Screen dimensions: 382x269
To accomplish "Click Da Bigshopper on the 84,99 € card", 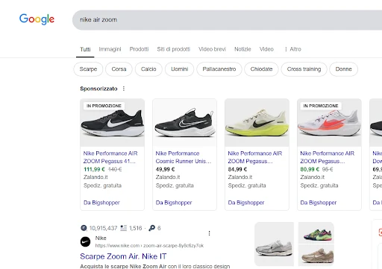I will pyautogui.click(x=246, y=203).
